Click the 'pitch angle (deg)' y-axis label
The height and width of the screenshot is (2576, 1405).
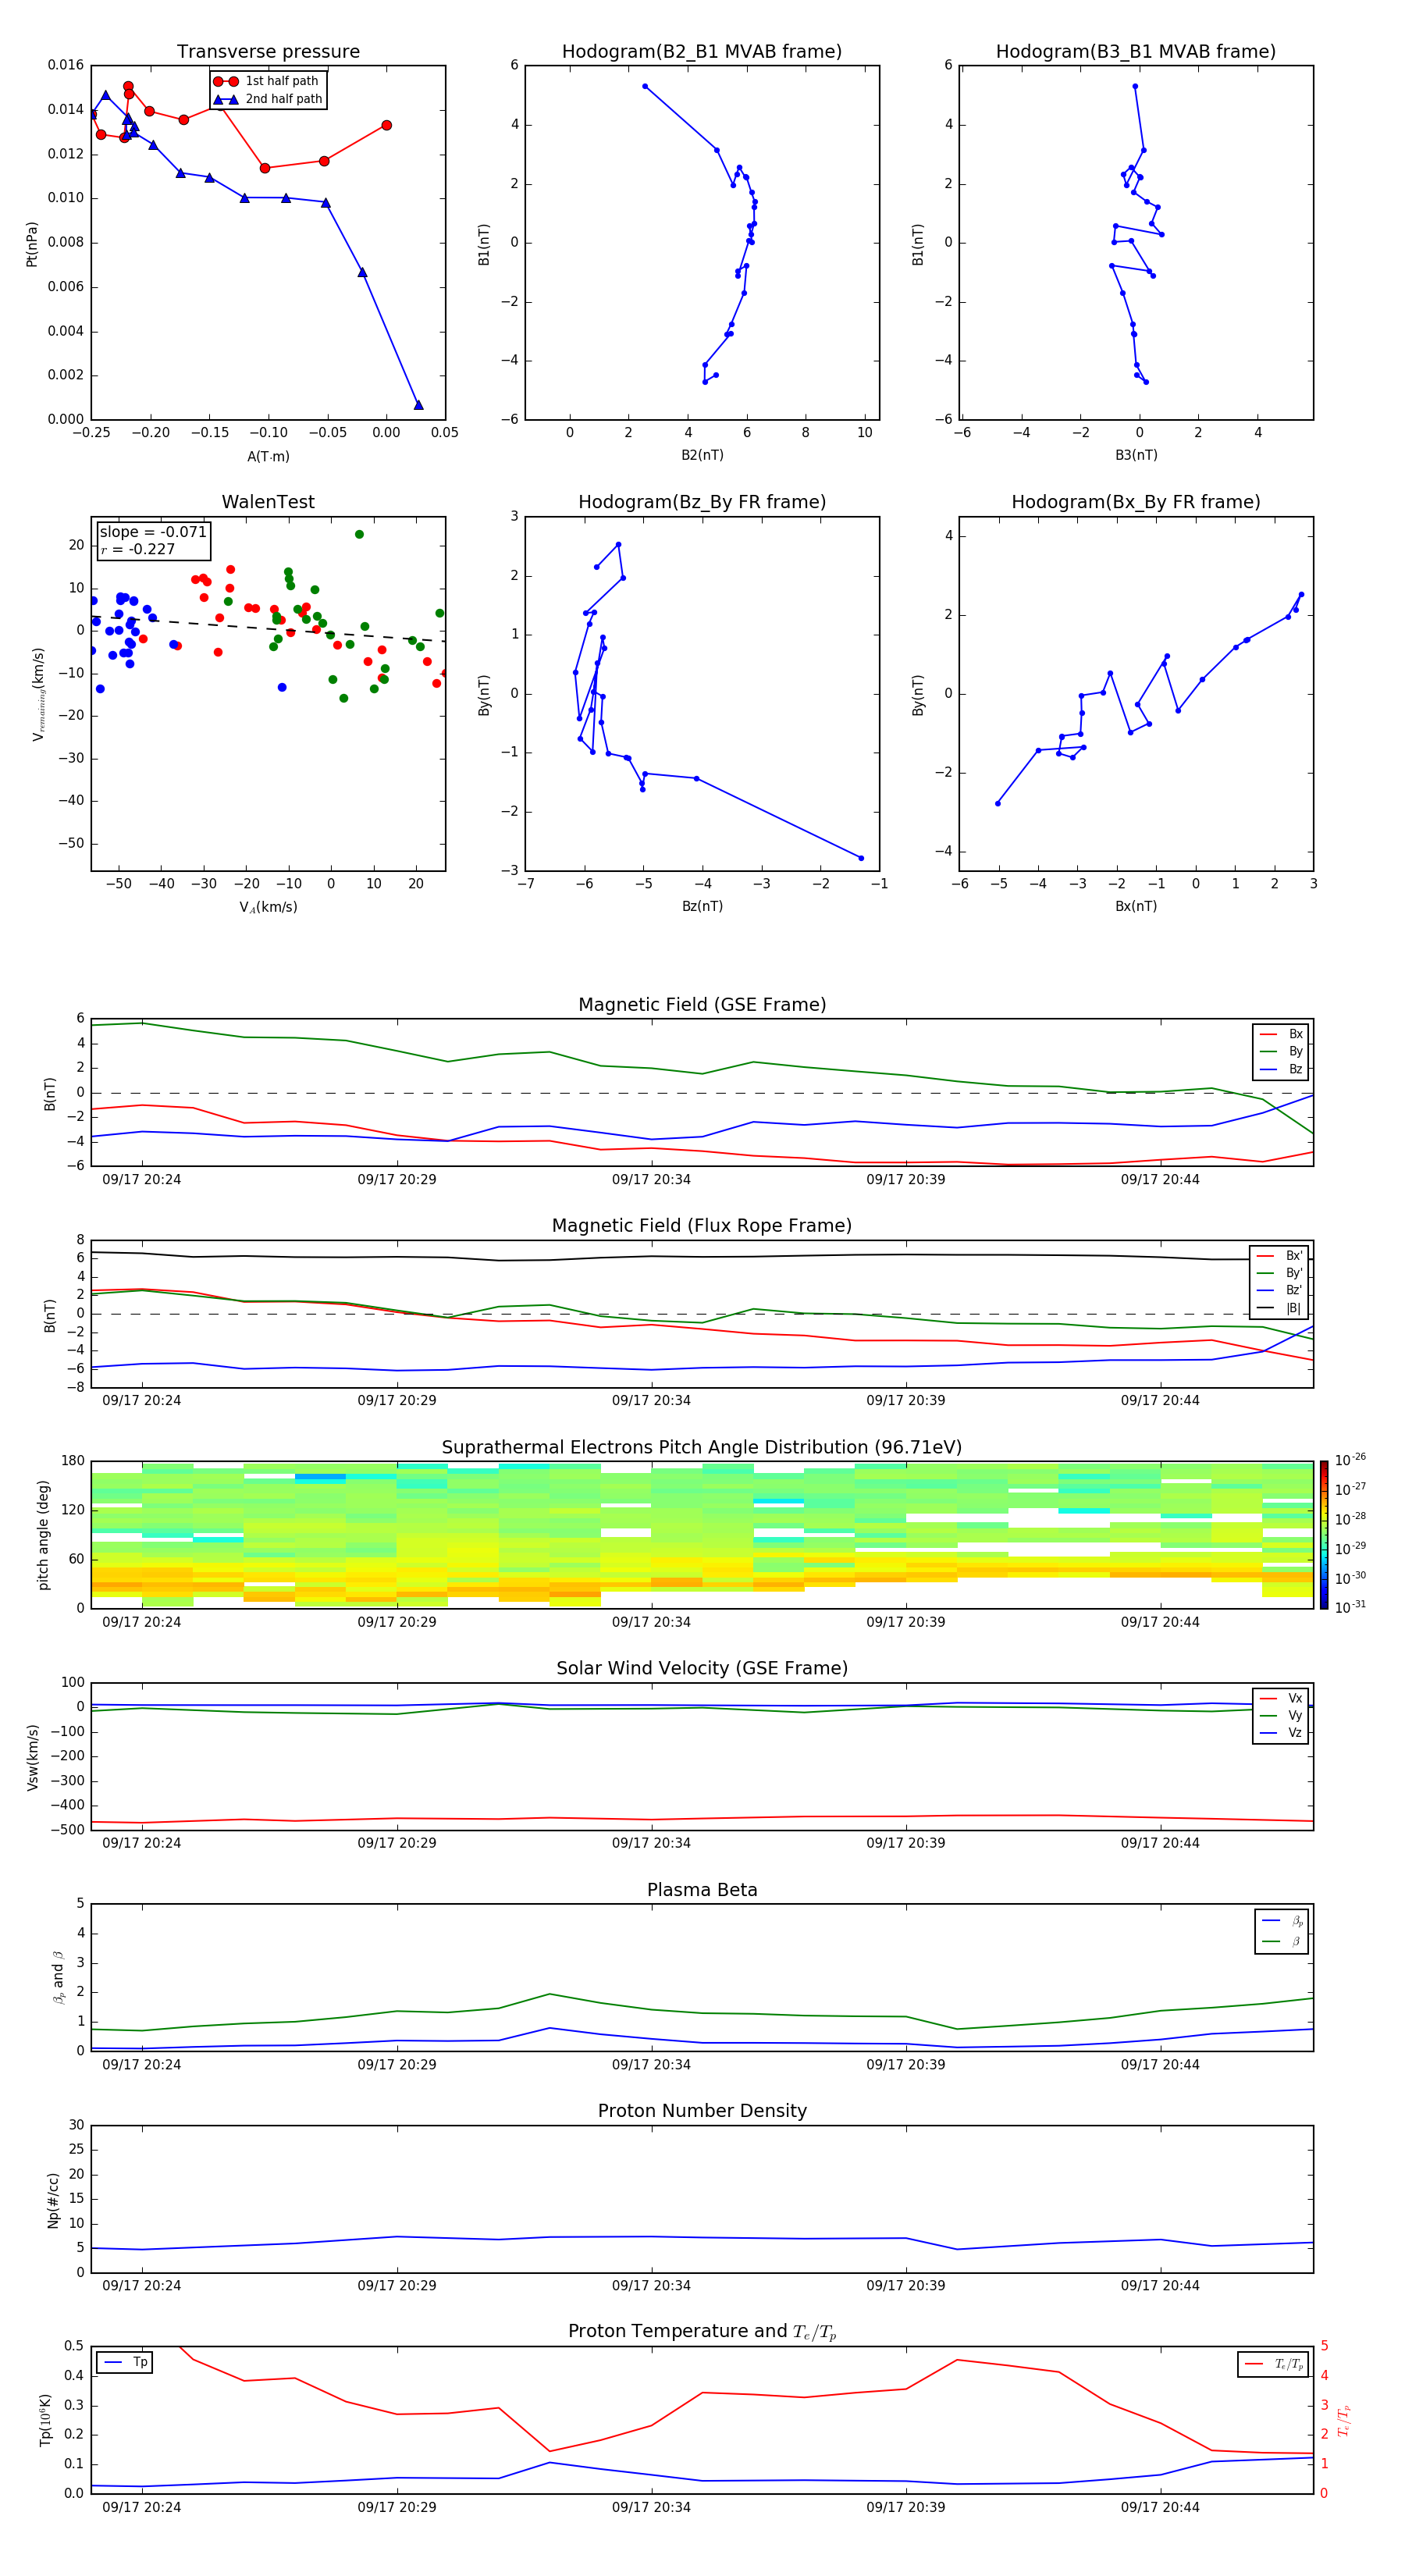[43, 1535]
